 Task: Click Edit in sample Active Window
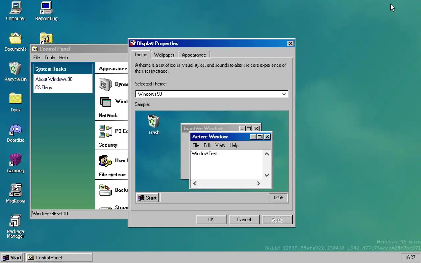(207, 145)
